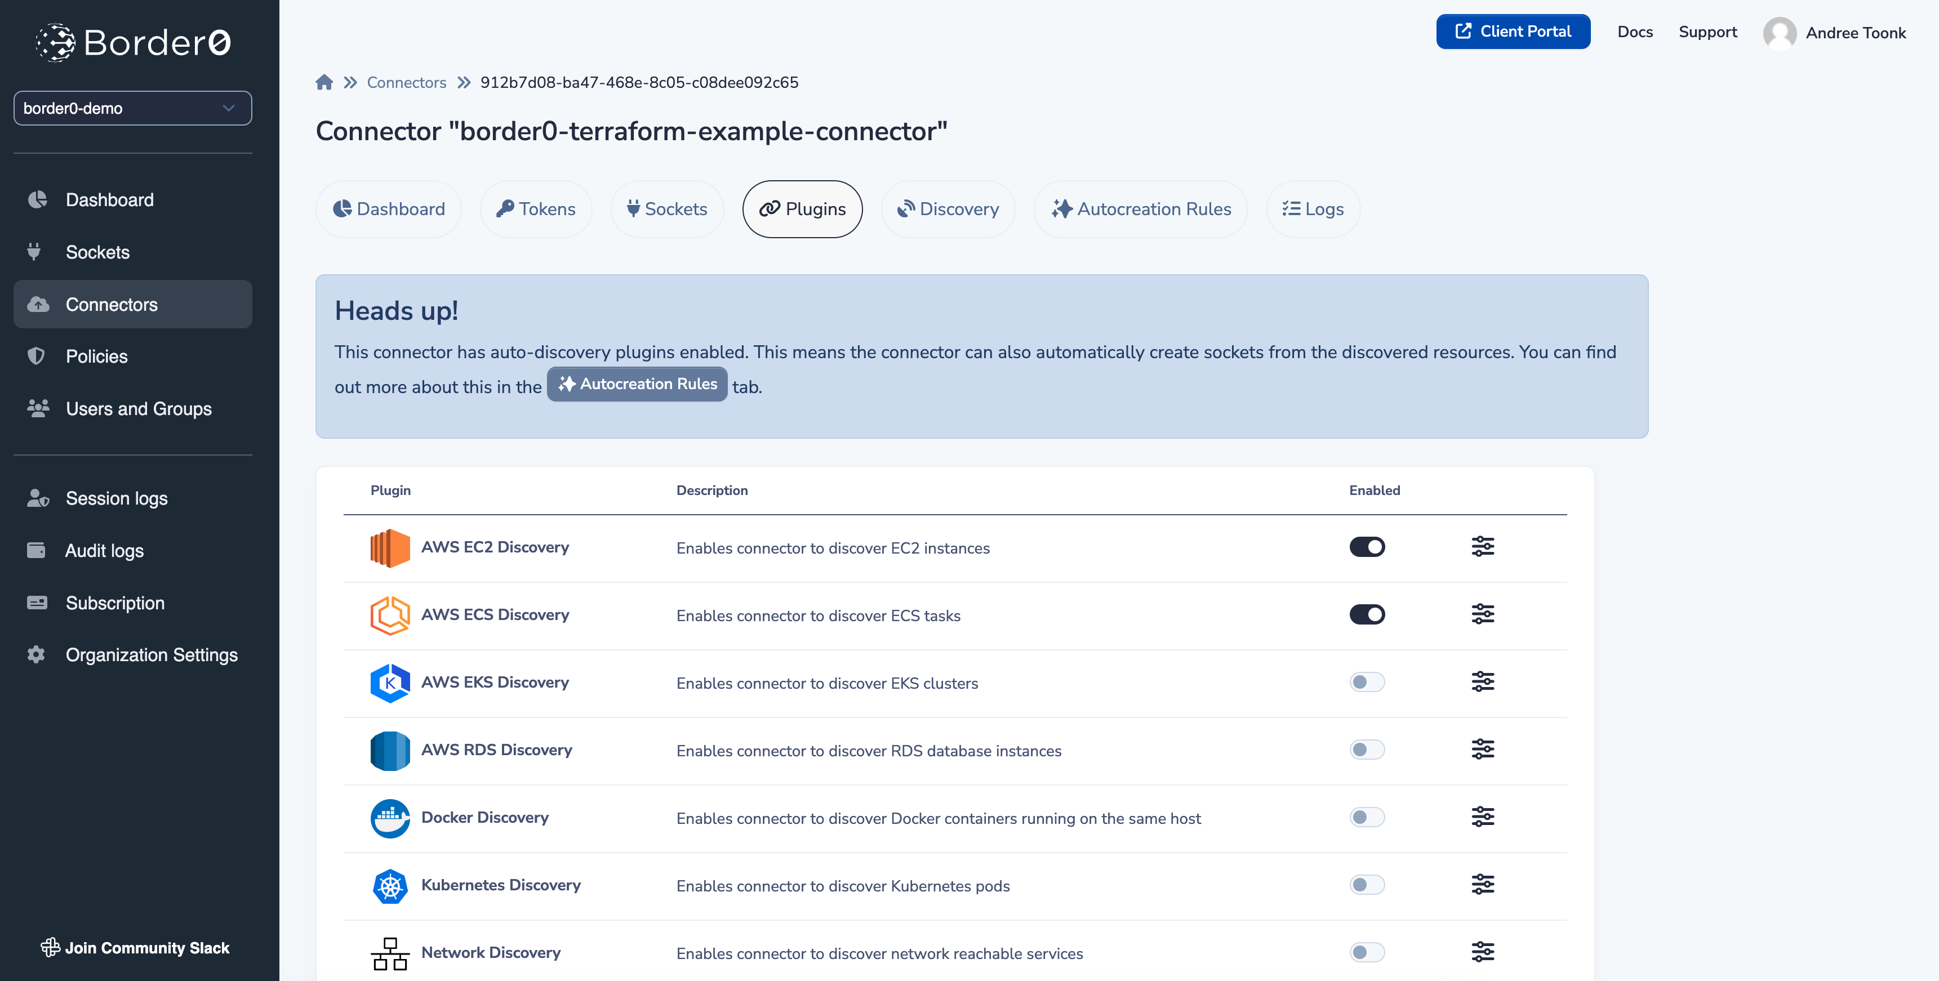1939x981 pixels.
Task: Click the AWS RDS plugin icon
Action: click(x=390, y=751)
